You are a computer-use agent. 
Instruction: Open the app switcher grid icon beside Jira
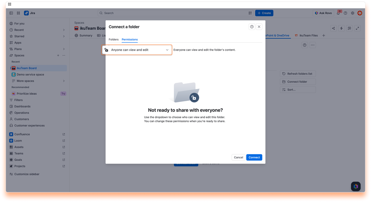point(18,13)
